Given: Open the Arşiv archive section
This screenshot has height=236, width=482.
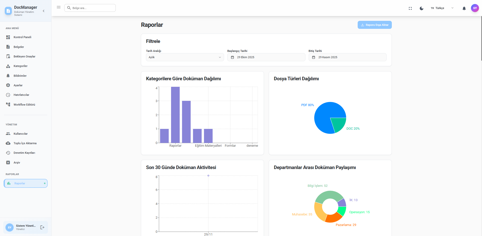Looking at the screenshot, I should 8,162.
